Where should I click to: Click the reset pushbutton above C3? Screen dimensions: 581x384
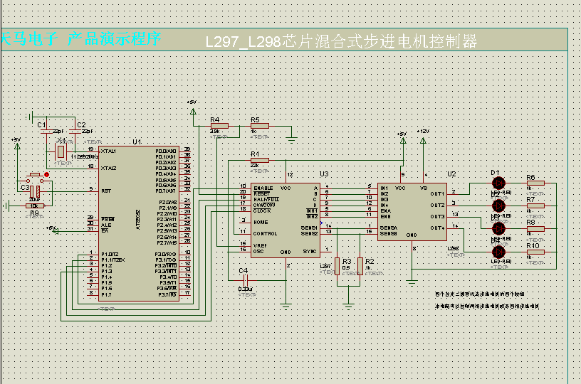point(35,177)
